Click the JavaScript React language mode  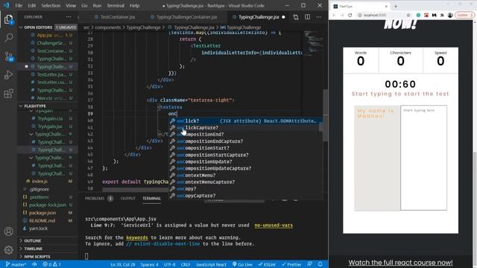[x=211, y=264]
